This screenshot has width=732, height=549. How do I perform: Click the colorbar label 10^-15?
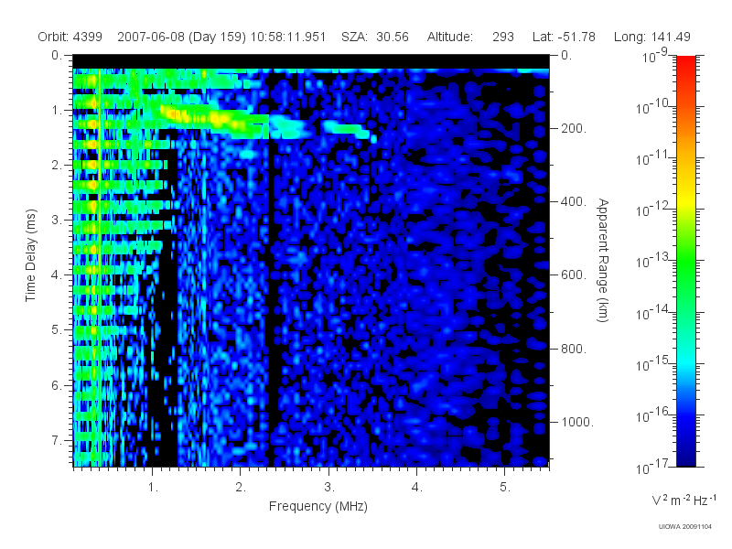point(652,363)
